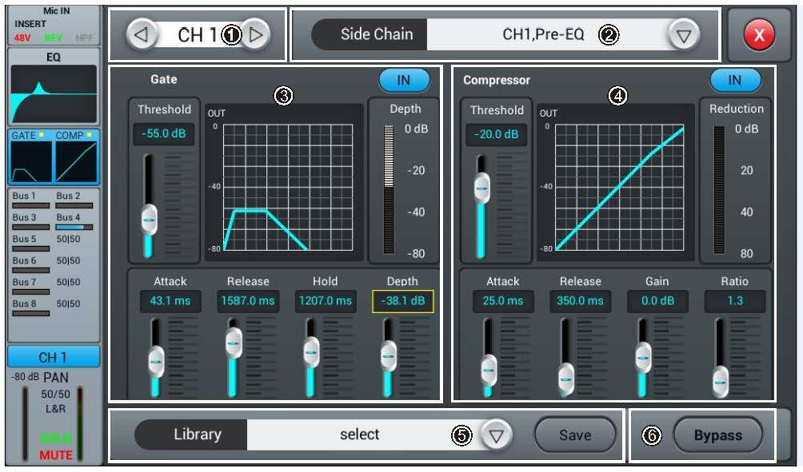Go to next channel with right arrow
This screenshot has width=803, height=472.
[257, 35]
